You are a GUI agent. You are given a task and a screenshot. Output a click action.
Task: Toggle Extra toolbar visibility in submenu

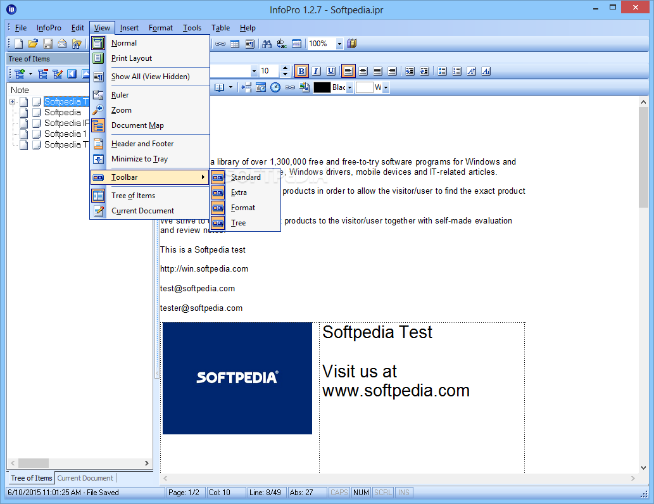click(245, 192)
